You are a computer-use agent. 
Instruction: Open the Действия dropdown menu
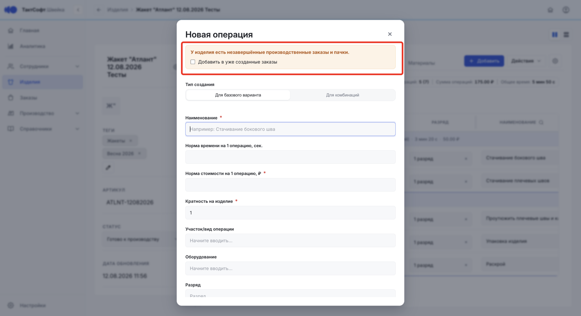point(526,61)
